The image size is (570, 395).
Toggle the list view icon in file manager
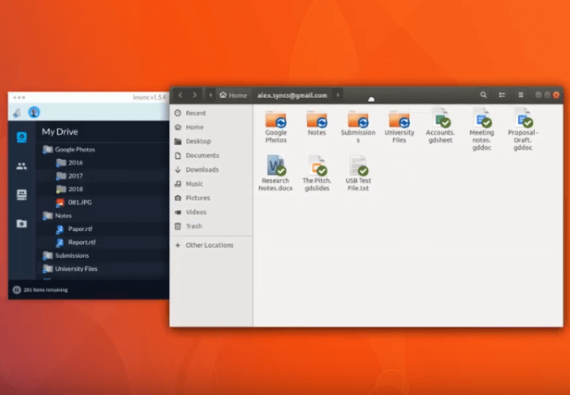502,95
